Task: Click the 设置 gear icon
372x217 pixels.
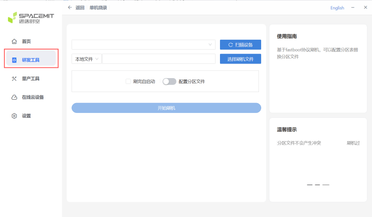Action: tap(14, 116)
